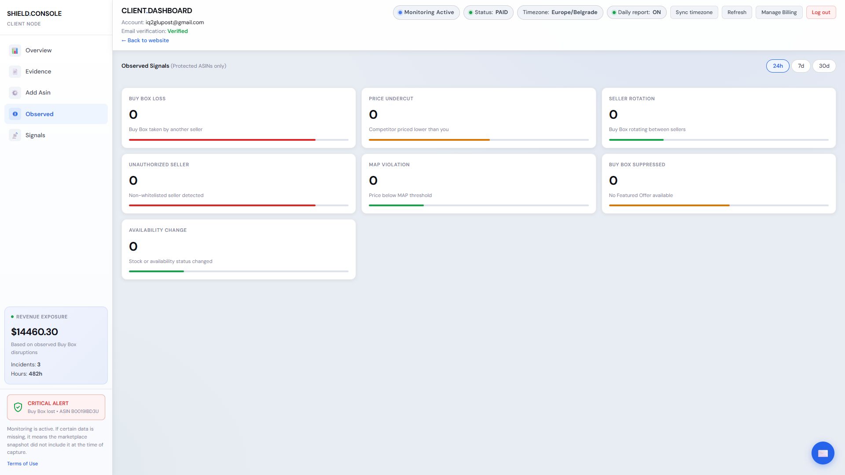Select the 24h time range
845x475 pixels.
click(777, 66)
